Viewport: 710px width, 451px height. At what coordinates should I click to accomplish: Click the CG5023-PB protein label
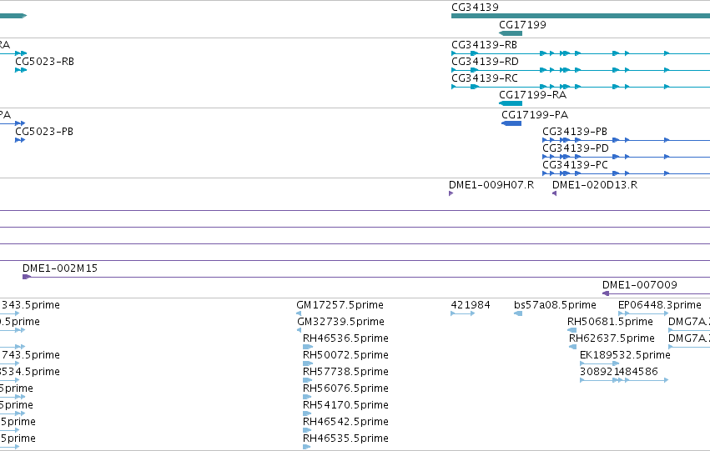pyautogui.click(x=44, y=132)
